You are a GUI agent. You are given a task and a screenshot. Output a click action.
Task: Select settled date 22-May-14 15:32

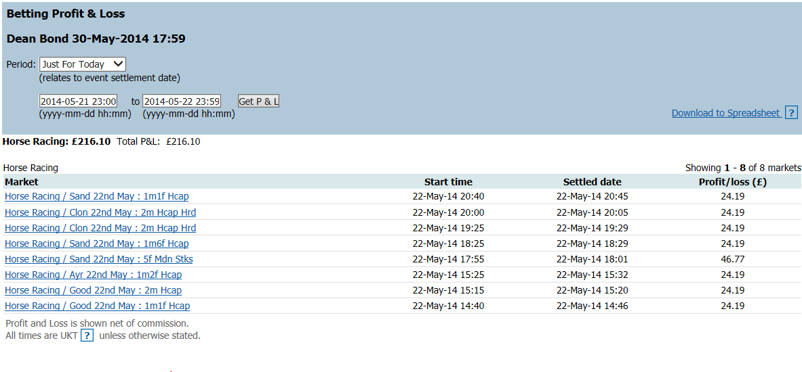point(593,275)
